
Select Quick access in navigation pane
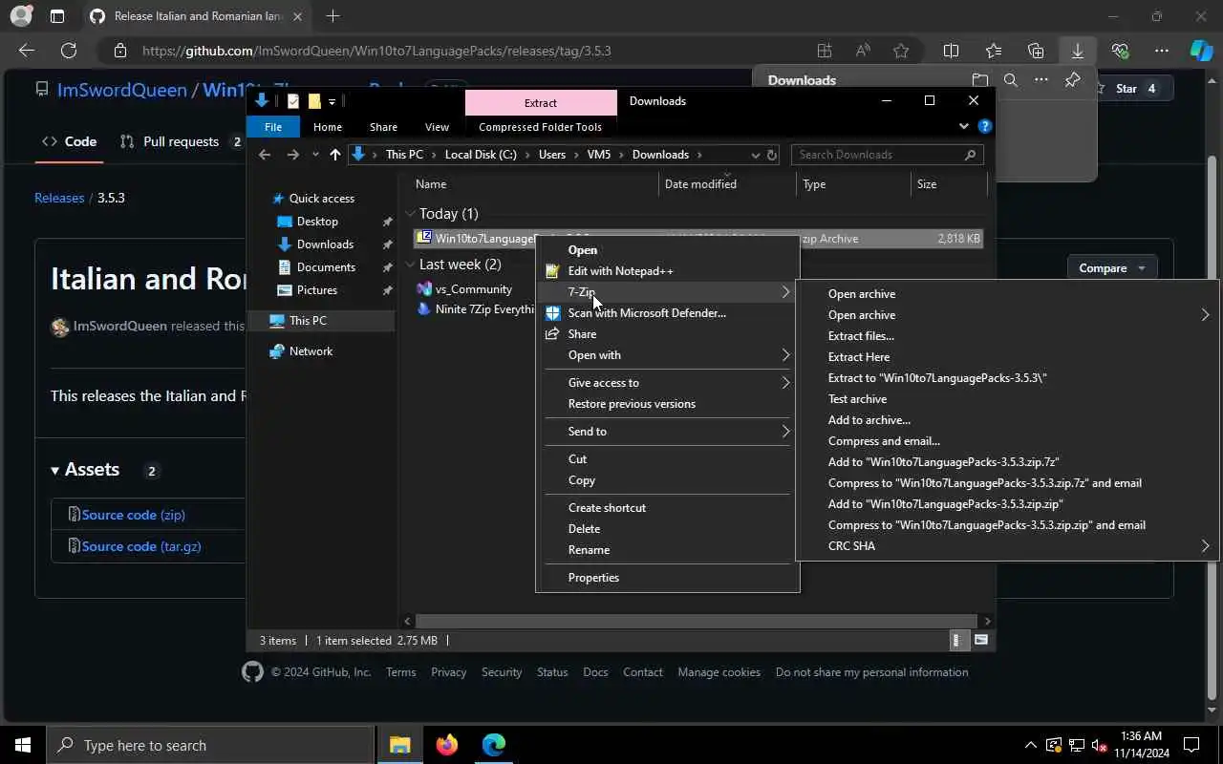coord(321,199)
